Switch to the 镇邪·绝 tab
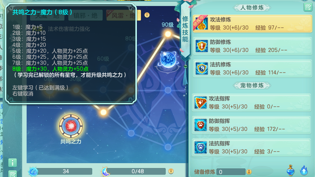The image size is (315, 177). [85, 15]
